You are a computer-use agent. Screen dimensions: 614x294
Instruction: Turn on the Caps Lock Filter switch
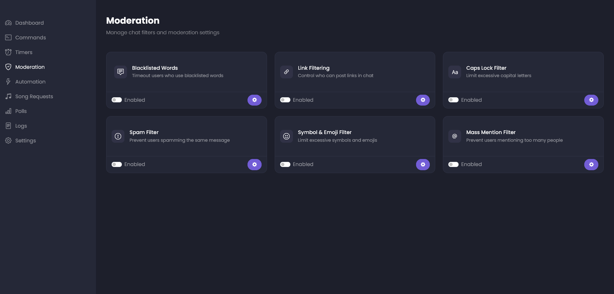click(453, 100)
